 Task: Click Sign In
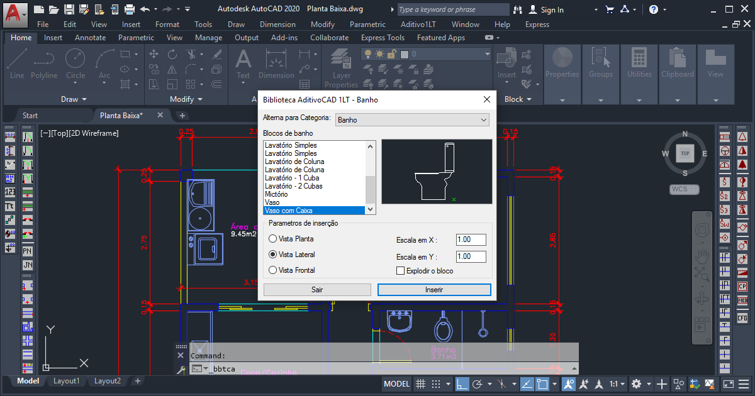[545, 9]
